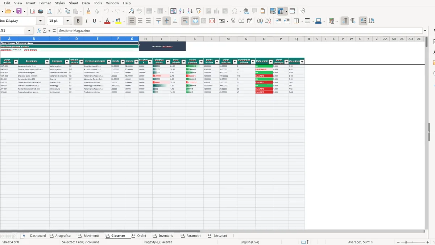Open the Borders dropdown arrow
435x245 pixels.
pos(302,21)
